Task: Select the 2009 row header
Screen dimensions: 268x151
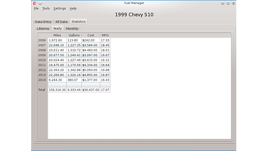Action: click(42, 55)
